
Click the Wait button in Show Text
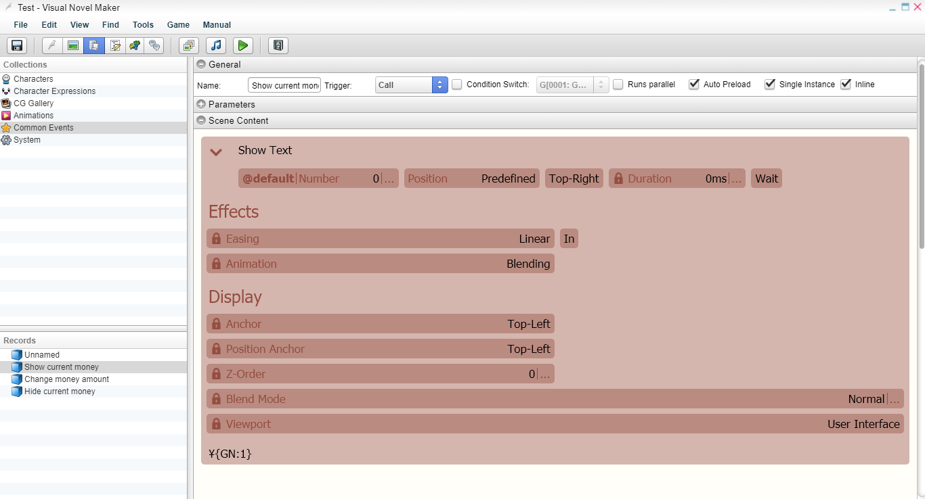tap(767, 179)
